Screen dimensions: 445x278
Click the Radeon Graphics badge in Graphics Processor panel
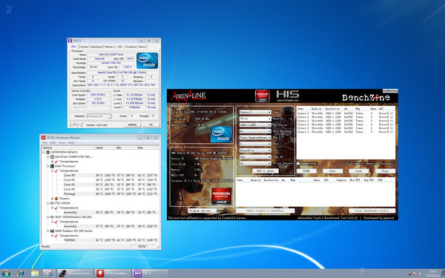221,196
